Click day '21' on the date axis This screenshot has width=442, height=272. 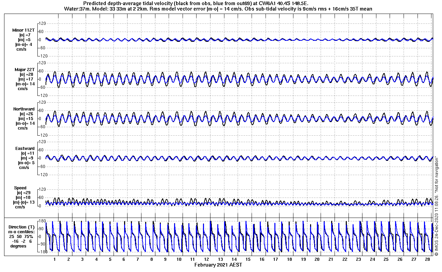[x=331, y=259]
